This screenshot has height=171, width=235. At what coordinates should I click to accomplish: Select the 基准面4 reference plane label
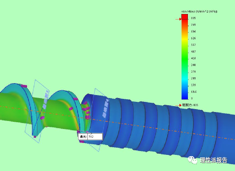click(x=105, y=108)
